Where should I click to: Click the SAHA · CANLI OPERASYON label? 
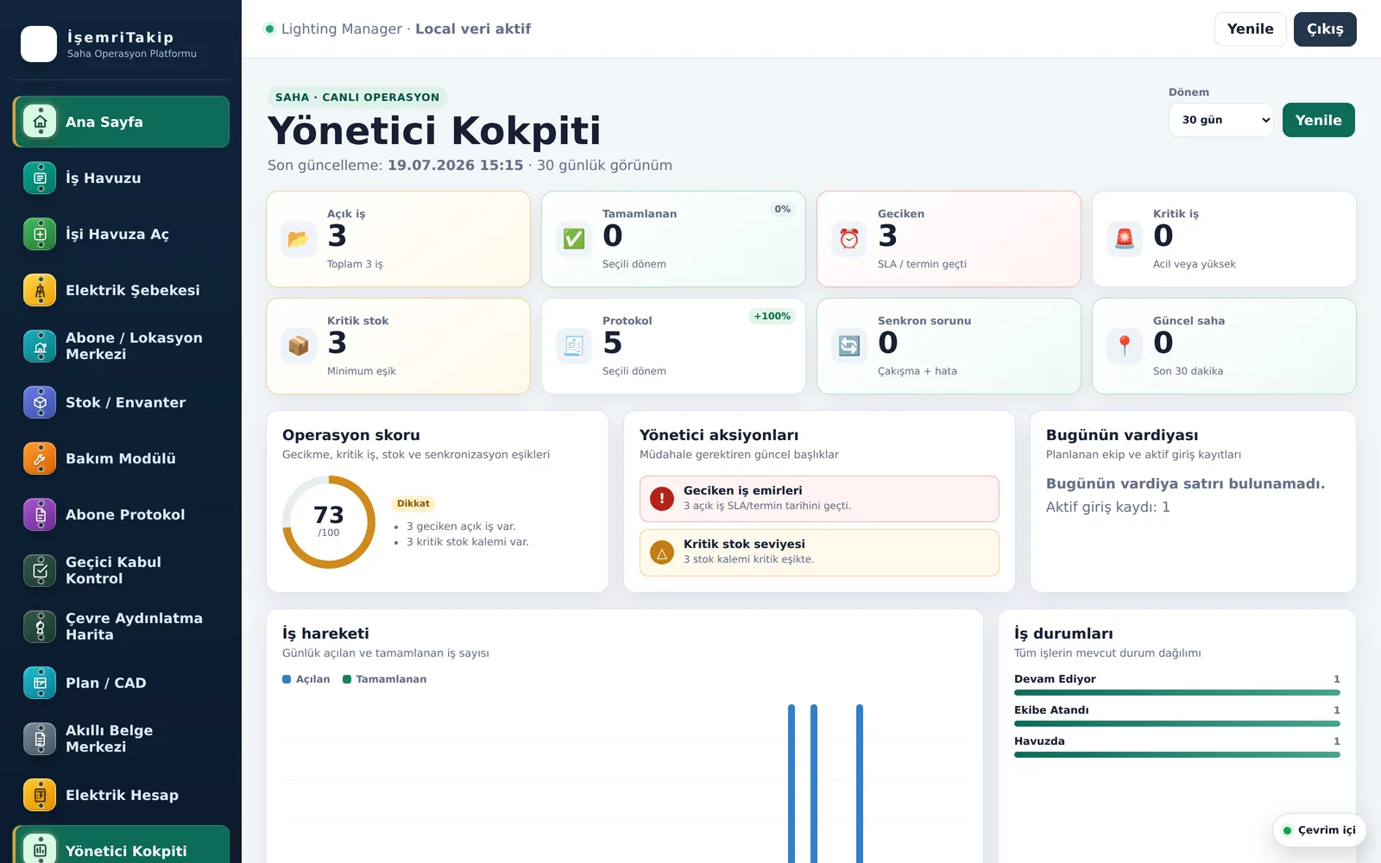point(357,98)
